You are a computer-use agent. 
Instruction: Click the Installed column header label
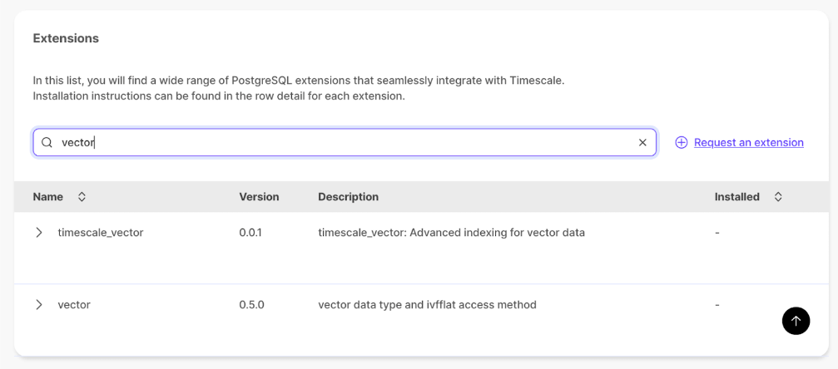coord(736,197)
